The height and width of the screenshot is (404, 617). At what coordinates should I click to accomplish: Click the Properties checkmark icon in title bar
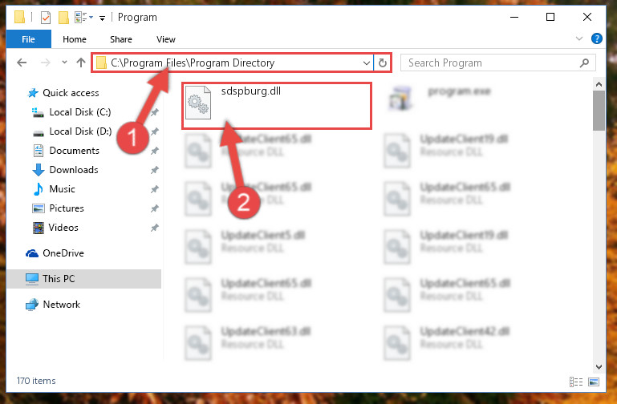(46, 18)
